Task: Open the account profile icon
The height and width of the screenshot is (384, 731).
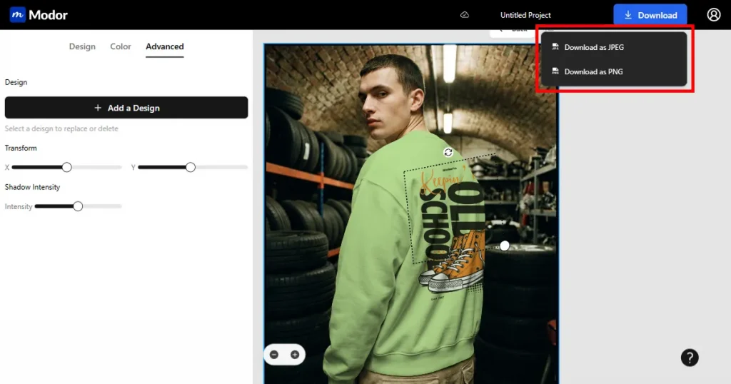Action: pyautogui.click(x=714, y=15)
